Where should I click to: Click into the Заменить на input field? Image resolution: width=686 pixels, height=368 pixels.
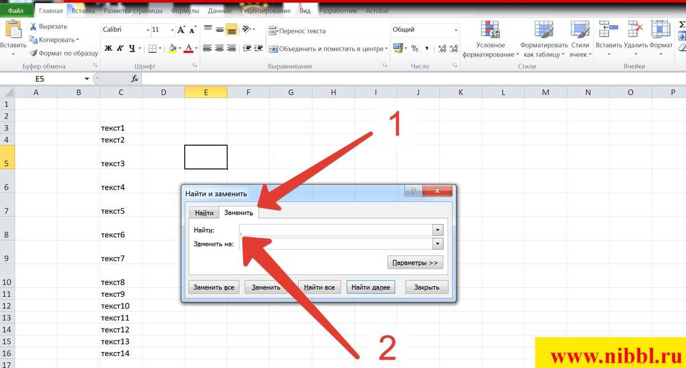[x=336, y=244]
